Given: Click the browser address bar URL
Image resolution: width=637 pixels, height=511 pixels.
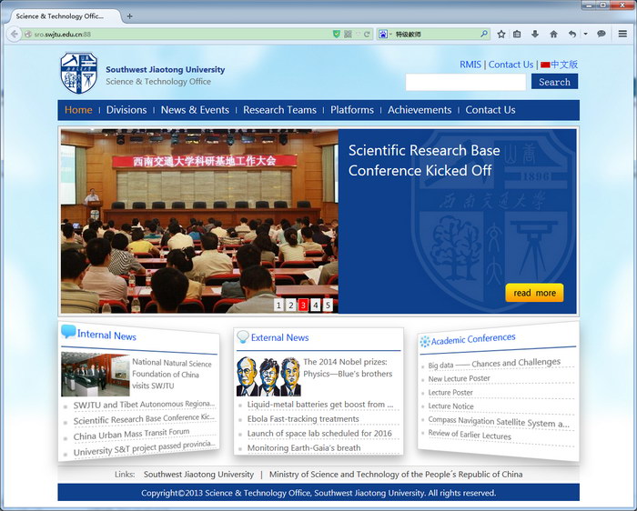Looking at the screenshot, I should point(63,35).
